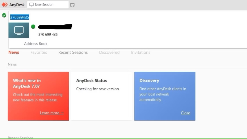Click the AnyDesk title text
This screenshot has width=247, height=139.
click(x=17, y=5)
